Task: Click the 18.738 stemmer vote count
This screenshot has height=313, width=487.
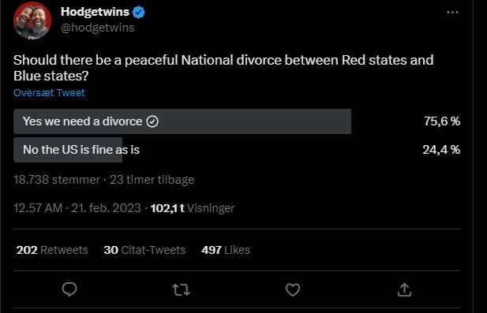Action: 57,180
